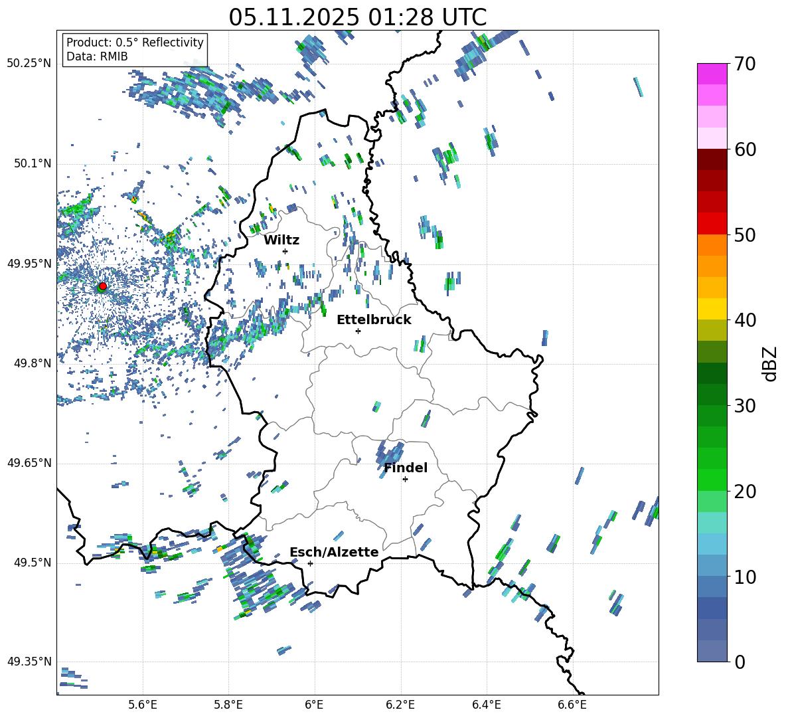Click the Findel station cross marker

[405, 479]
